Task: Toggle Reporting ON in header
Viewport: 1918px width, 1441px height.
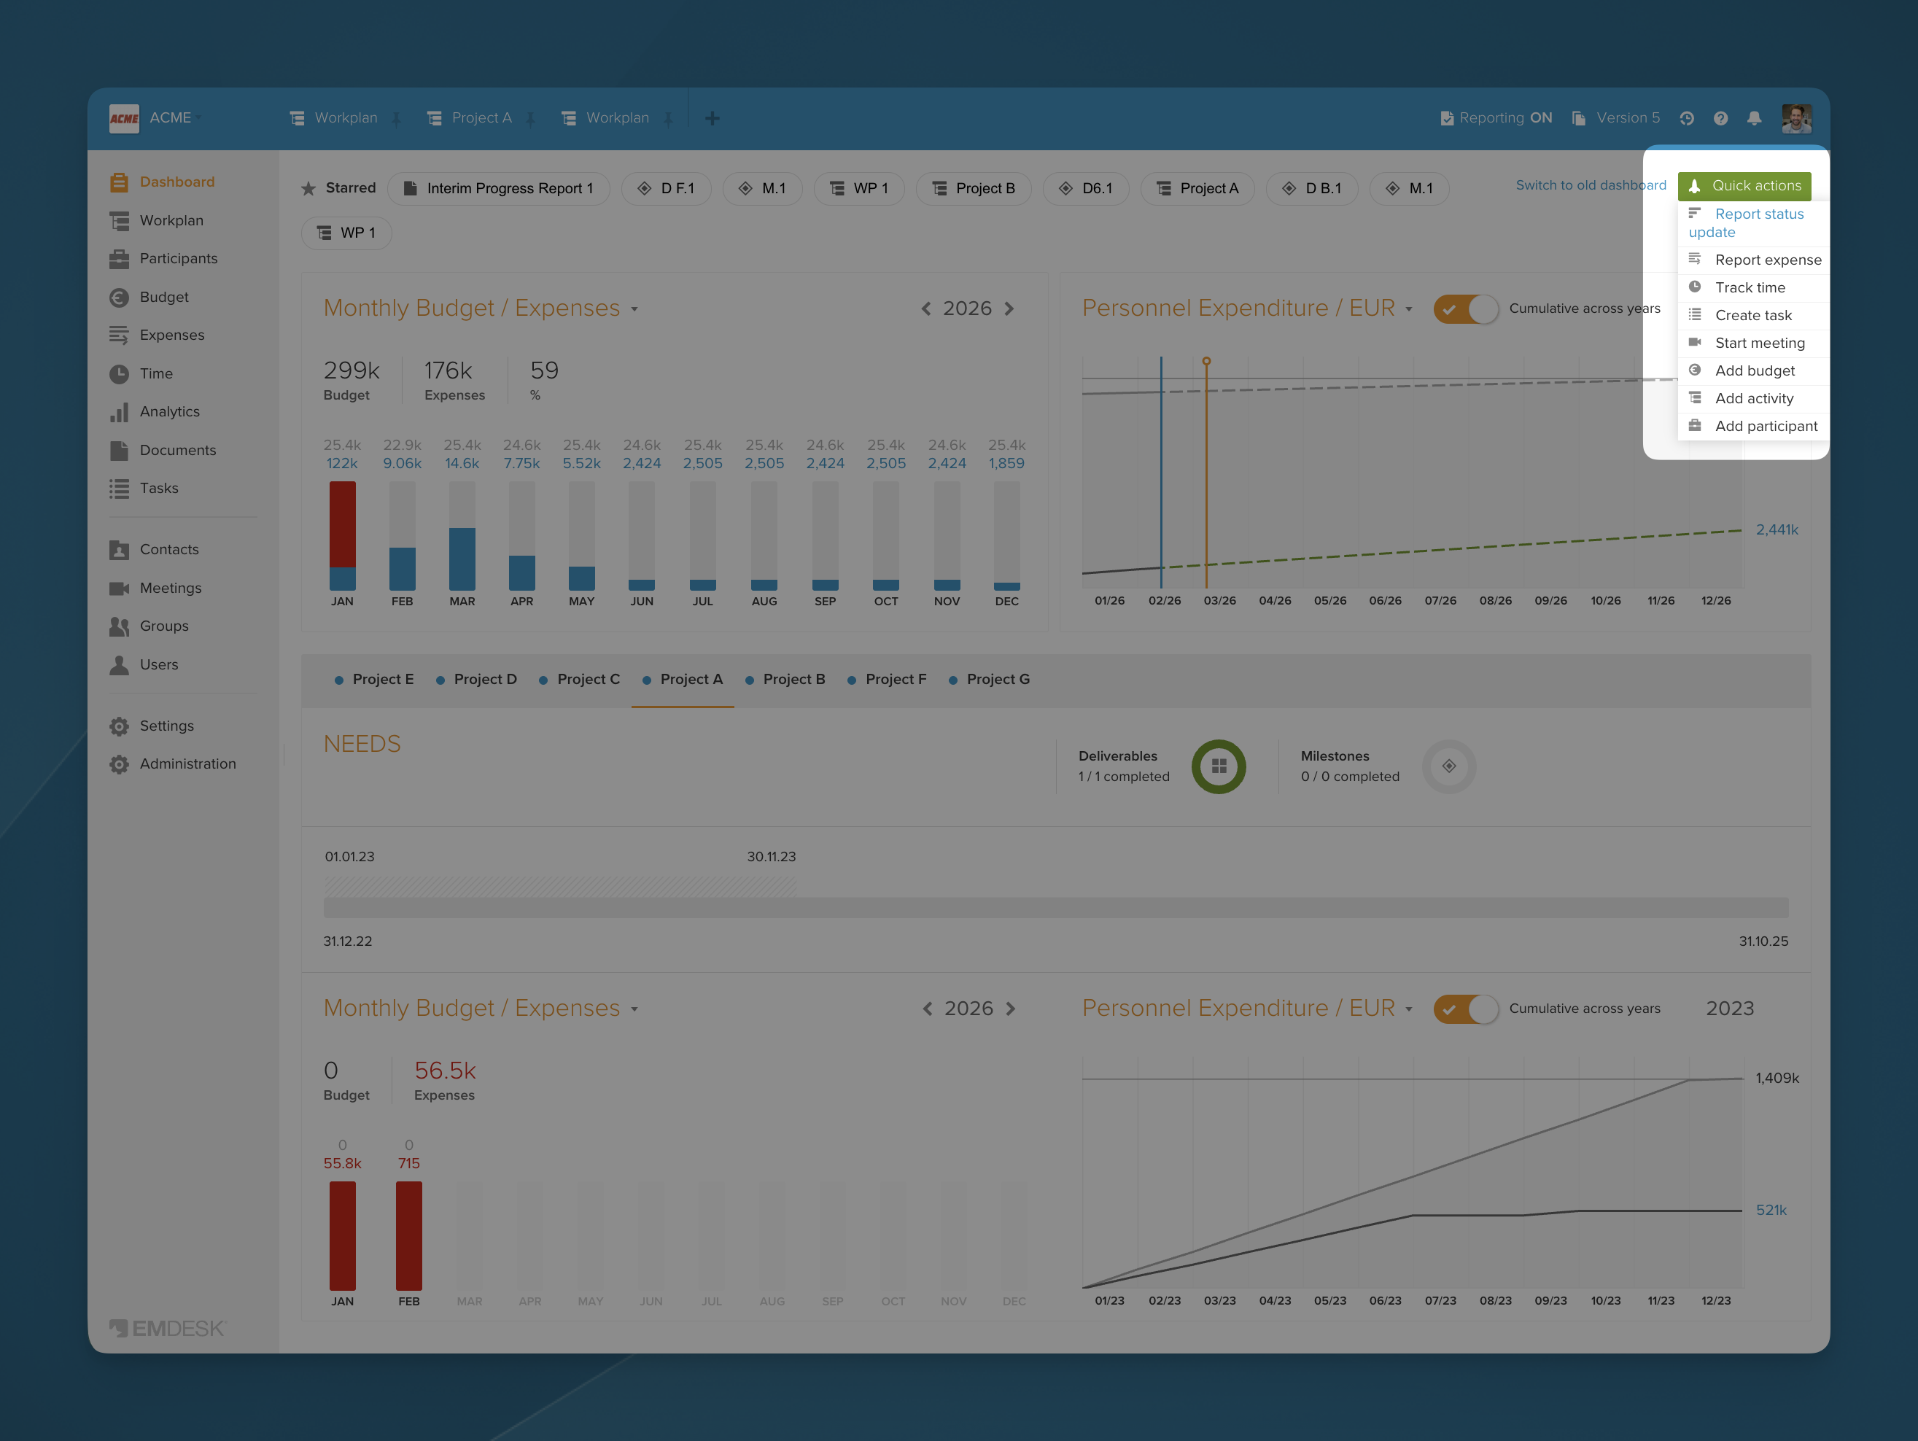Action: (x=1496, y=119)
